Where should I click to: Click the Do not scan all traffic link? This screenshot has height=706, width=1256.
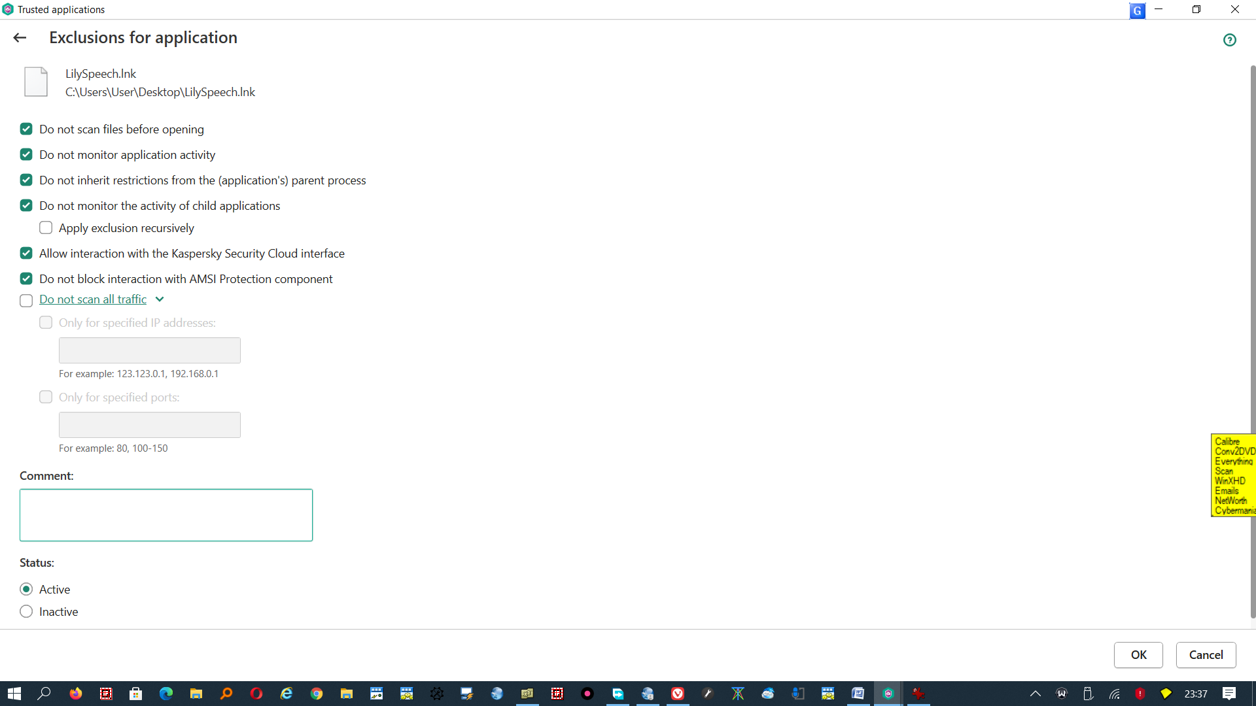pos(93,299)
